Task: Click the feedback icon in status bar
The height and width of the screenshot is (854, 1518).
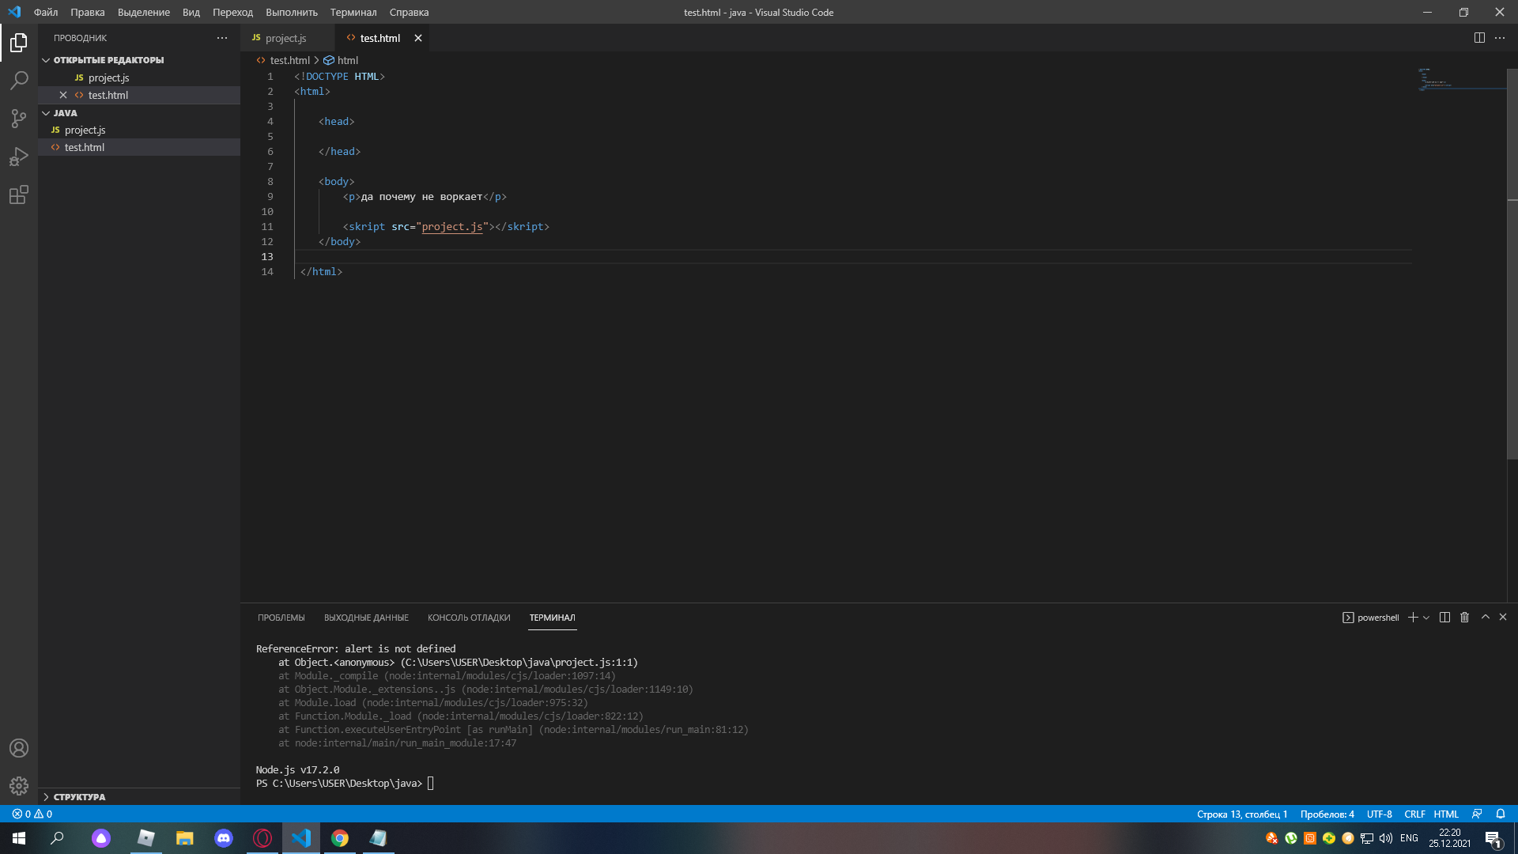Action: (1477, 814)
